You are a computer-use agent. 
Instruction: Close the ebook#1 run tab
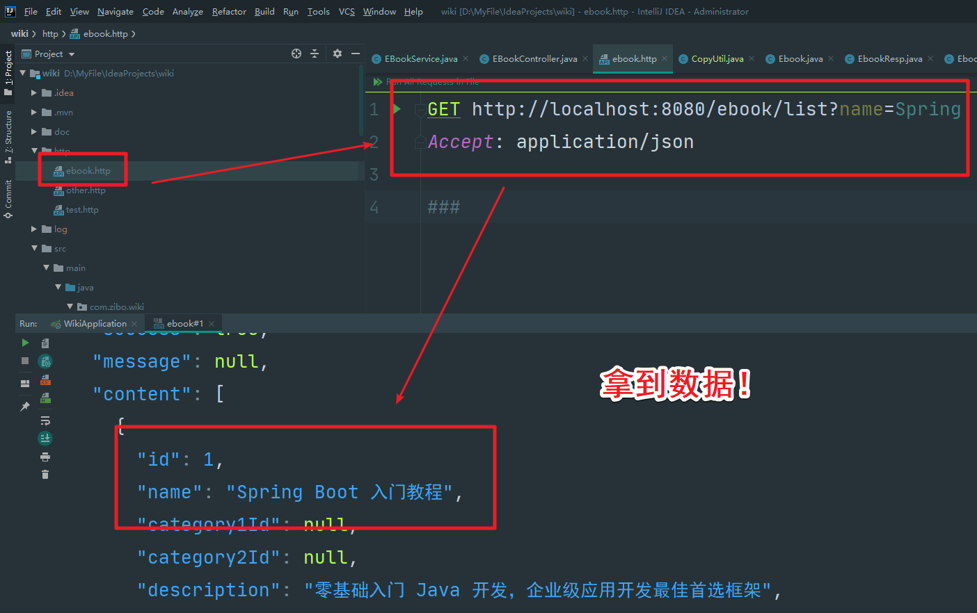coord(212,323)
